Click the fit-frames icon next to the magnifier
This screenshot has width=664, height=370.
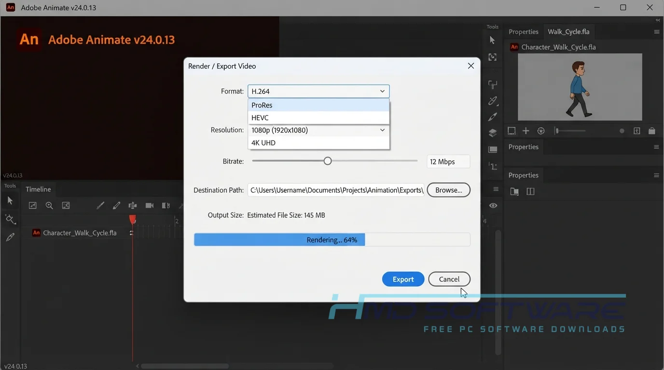(66, 206)
